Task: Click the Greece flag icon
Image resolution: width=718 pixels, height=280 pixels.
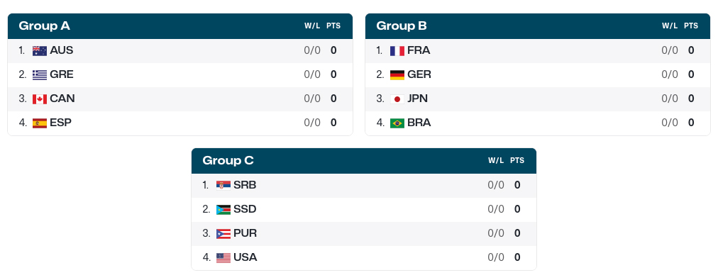Action: click(40, 75)
